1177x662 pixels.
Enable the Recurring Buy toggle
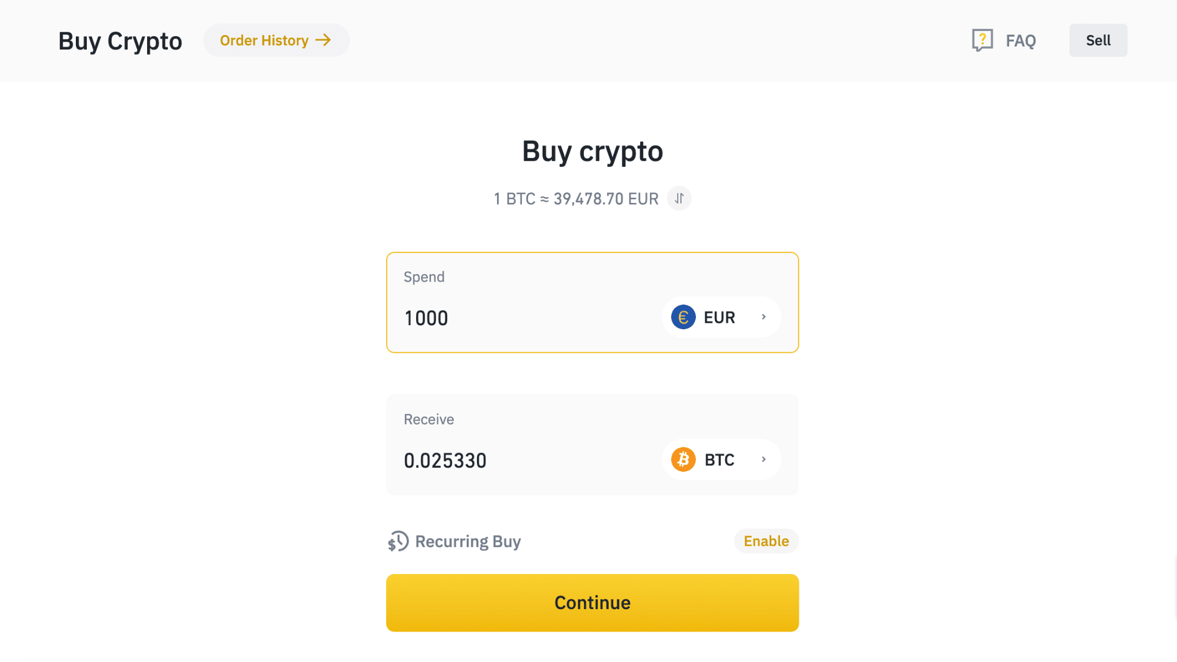766,541
